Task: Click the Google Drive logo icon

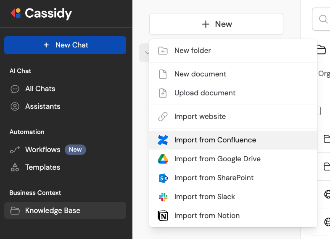Action: [x=163, y=159]
